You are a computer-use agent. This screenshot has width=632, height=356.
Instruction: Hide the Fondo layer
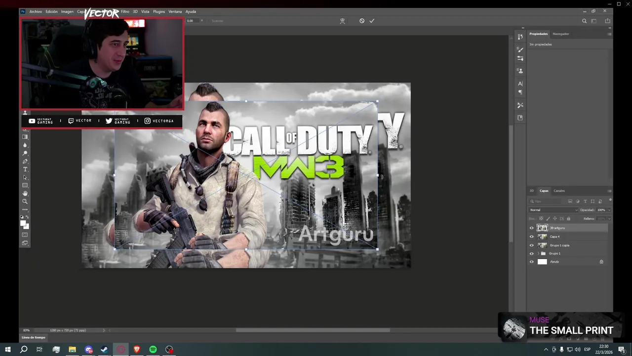coord(532,262)
